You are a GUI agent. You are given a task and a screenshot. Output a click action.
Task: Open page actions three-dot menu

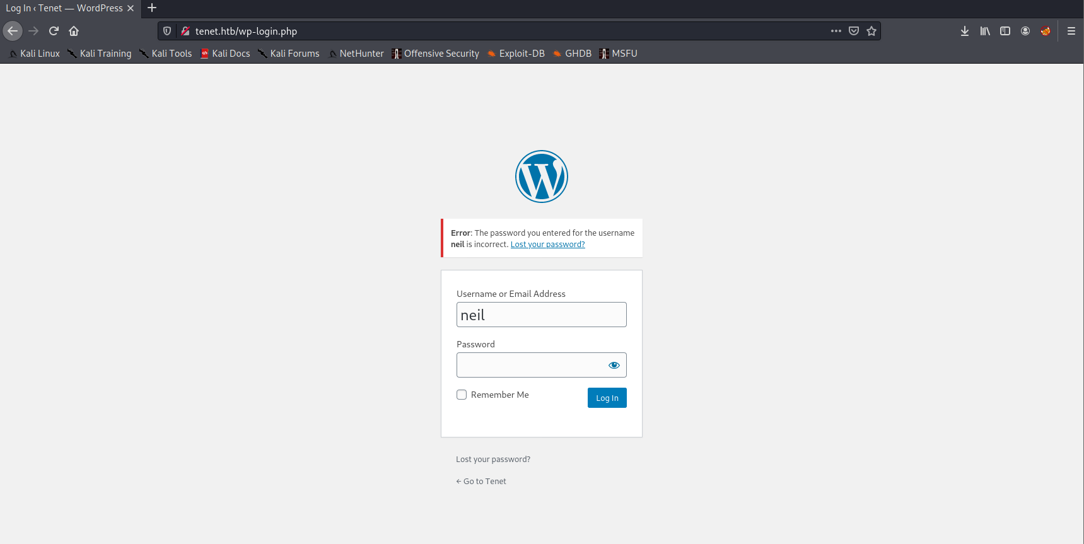coord(836,31)
